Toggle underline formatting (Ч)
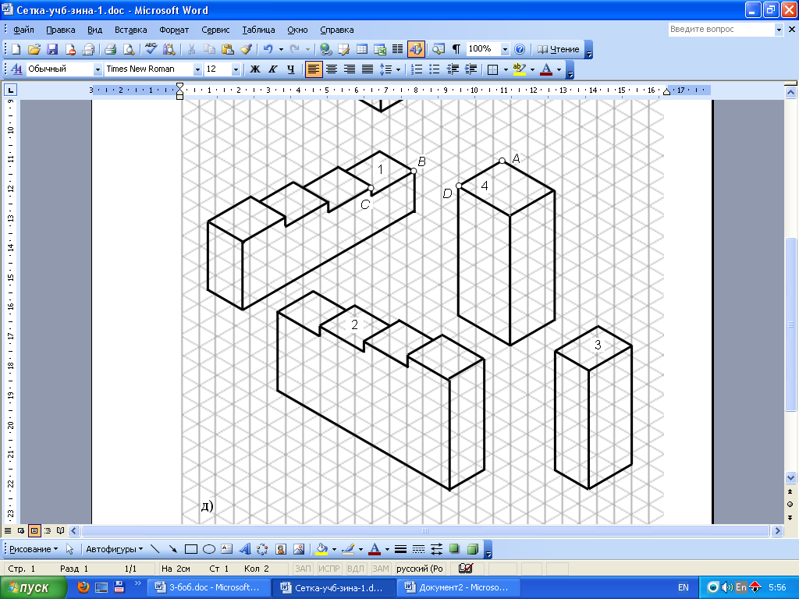Screen dimensions: 799x599 (291, 69)
